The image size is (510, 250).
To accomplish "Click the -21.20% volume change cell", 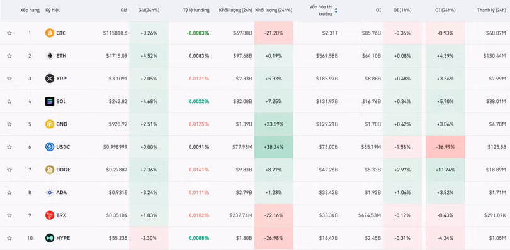I will click(x=273, y=33).
